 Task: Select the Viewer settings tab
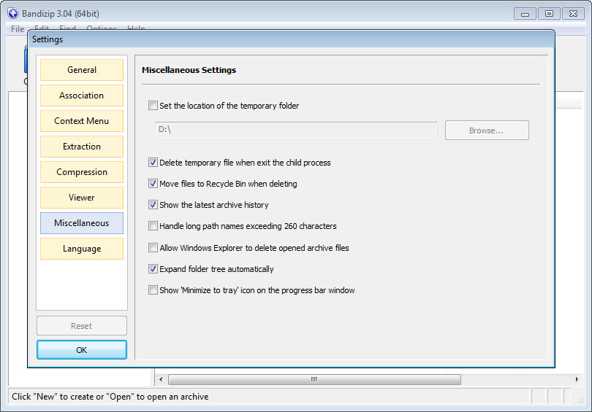click(x=82, y=198)
